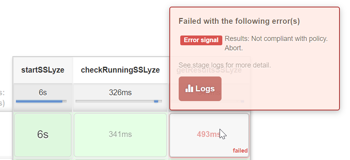Click the truncated row label left of averages
The height and width of the screenshot is (160, 350).
pos(2,98)
